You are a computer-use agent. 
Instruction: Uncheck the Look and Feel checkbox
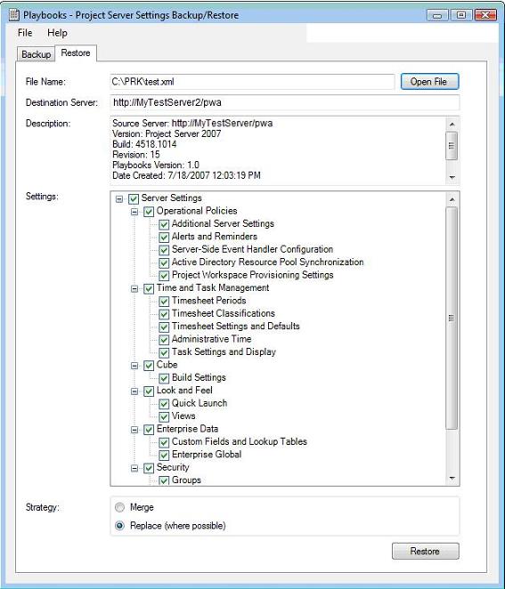click(149, 391)
